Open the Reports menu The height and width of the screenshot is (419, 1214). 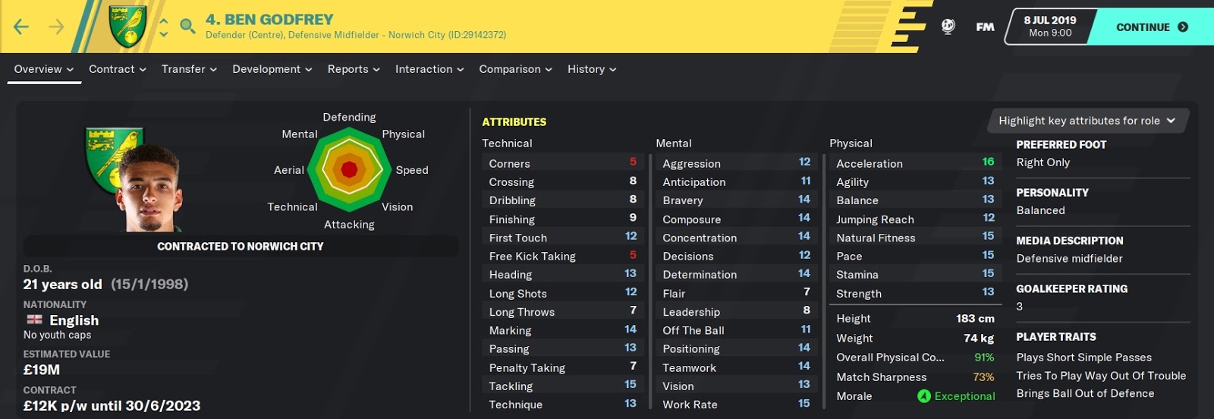tap(354, 69)
